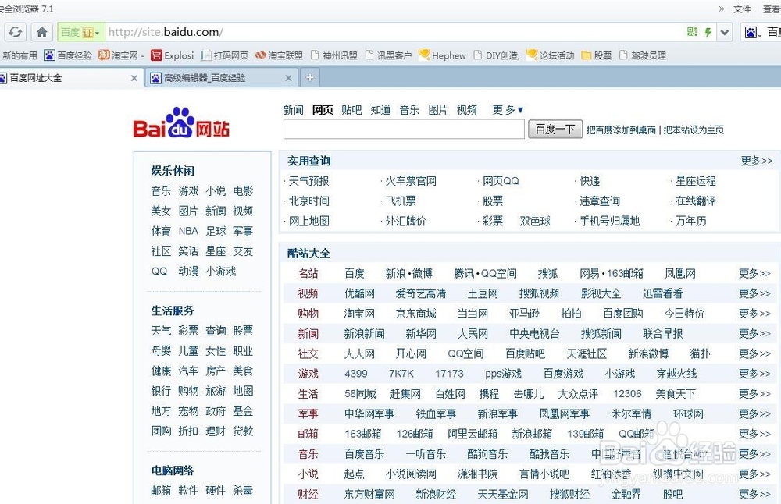The height and width of the screenshot is (504, 781).
Task: Click the 百度一下 search button
Action: (555, 130)
